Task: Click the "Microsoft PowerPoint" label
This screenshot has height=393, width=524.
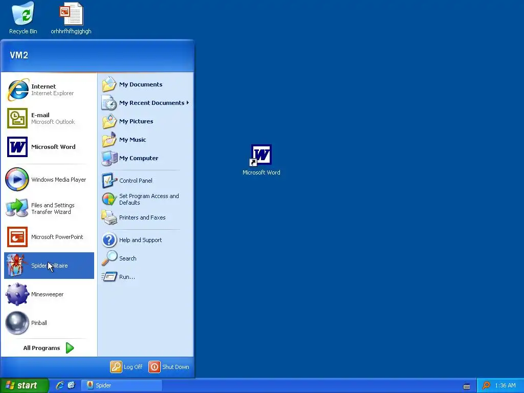Action: [57, 237]
